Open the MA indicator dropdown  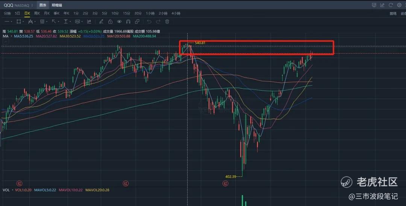pos(11,36)
